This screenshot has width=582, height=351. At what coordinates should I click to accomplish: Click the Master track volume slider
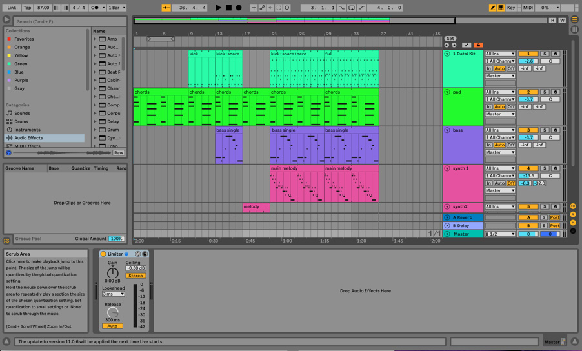point(528,234)
